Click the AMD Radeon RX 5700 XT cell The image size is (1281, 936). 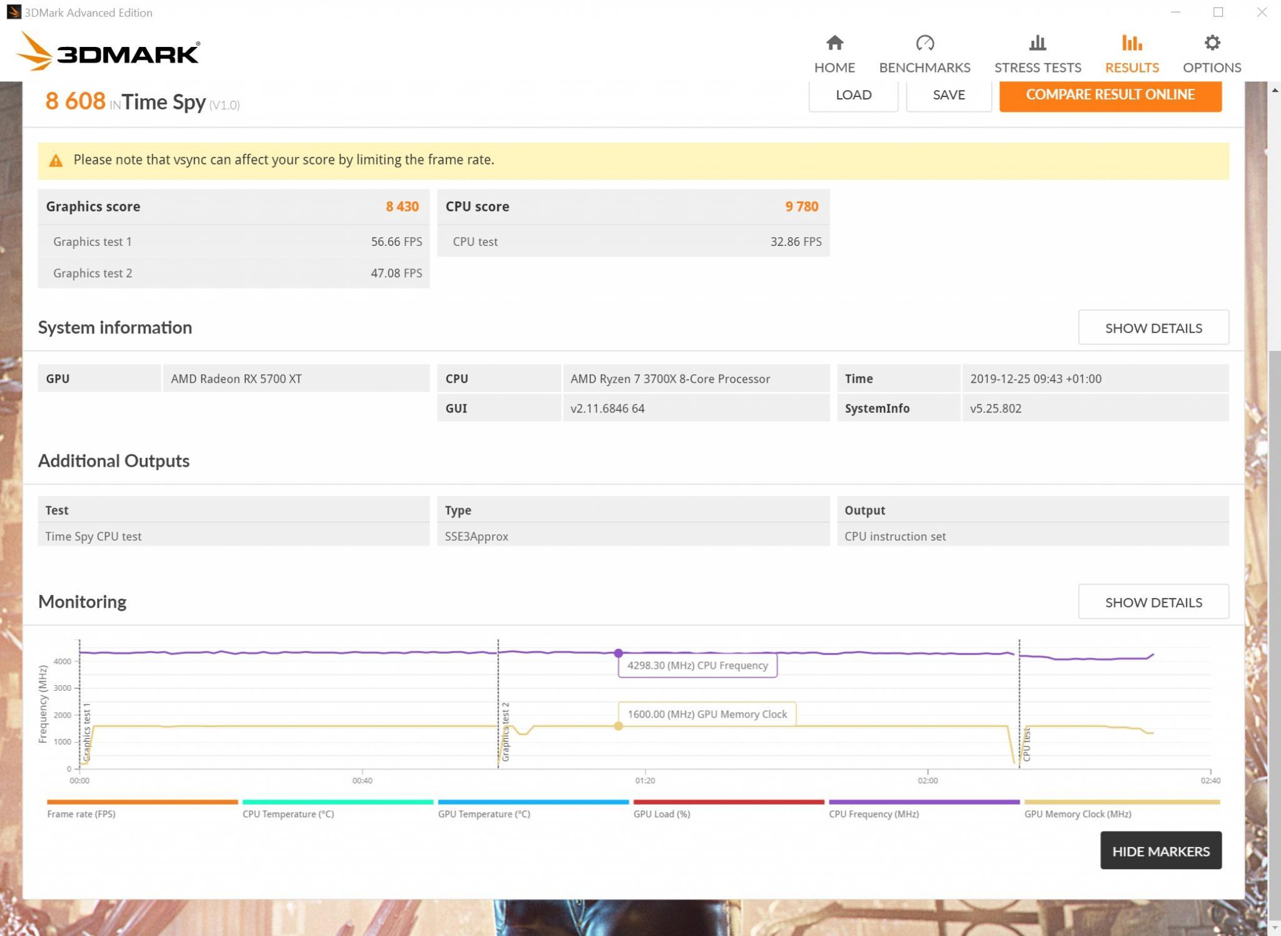pyautogui.click(x=296, y=379)
